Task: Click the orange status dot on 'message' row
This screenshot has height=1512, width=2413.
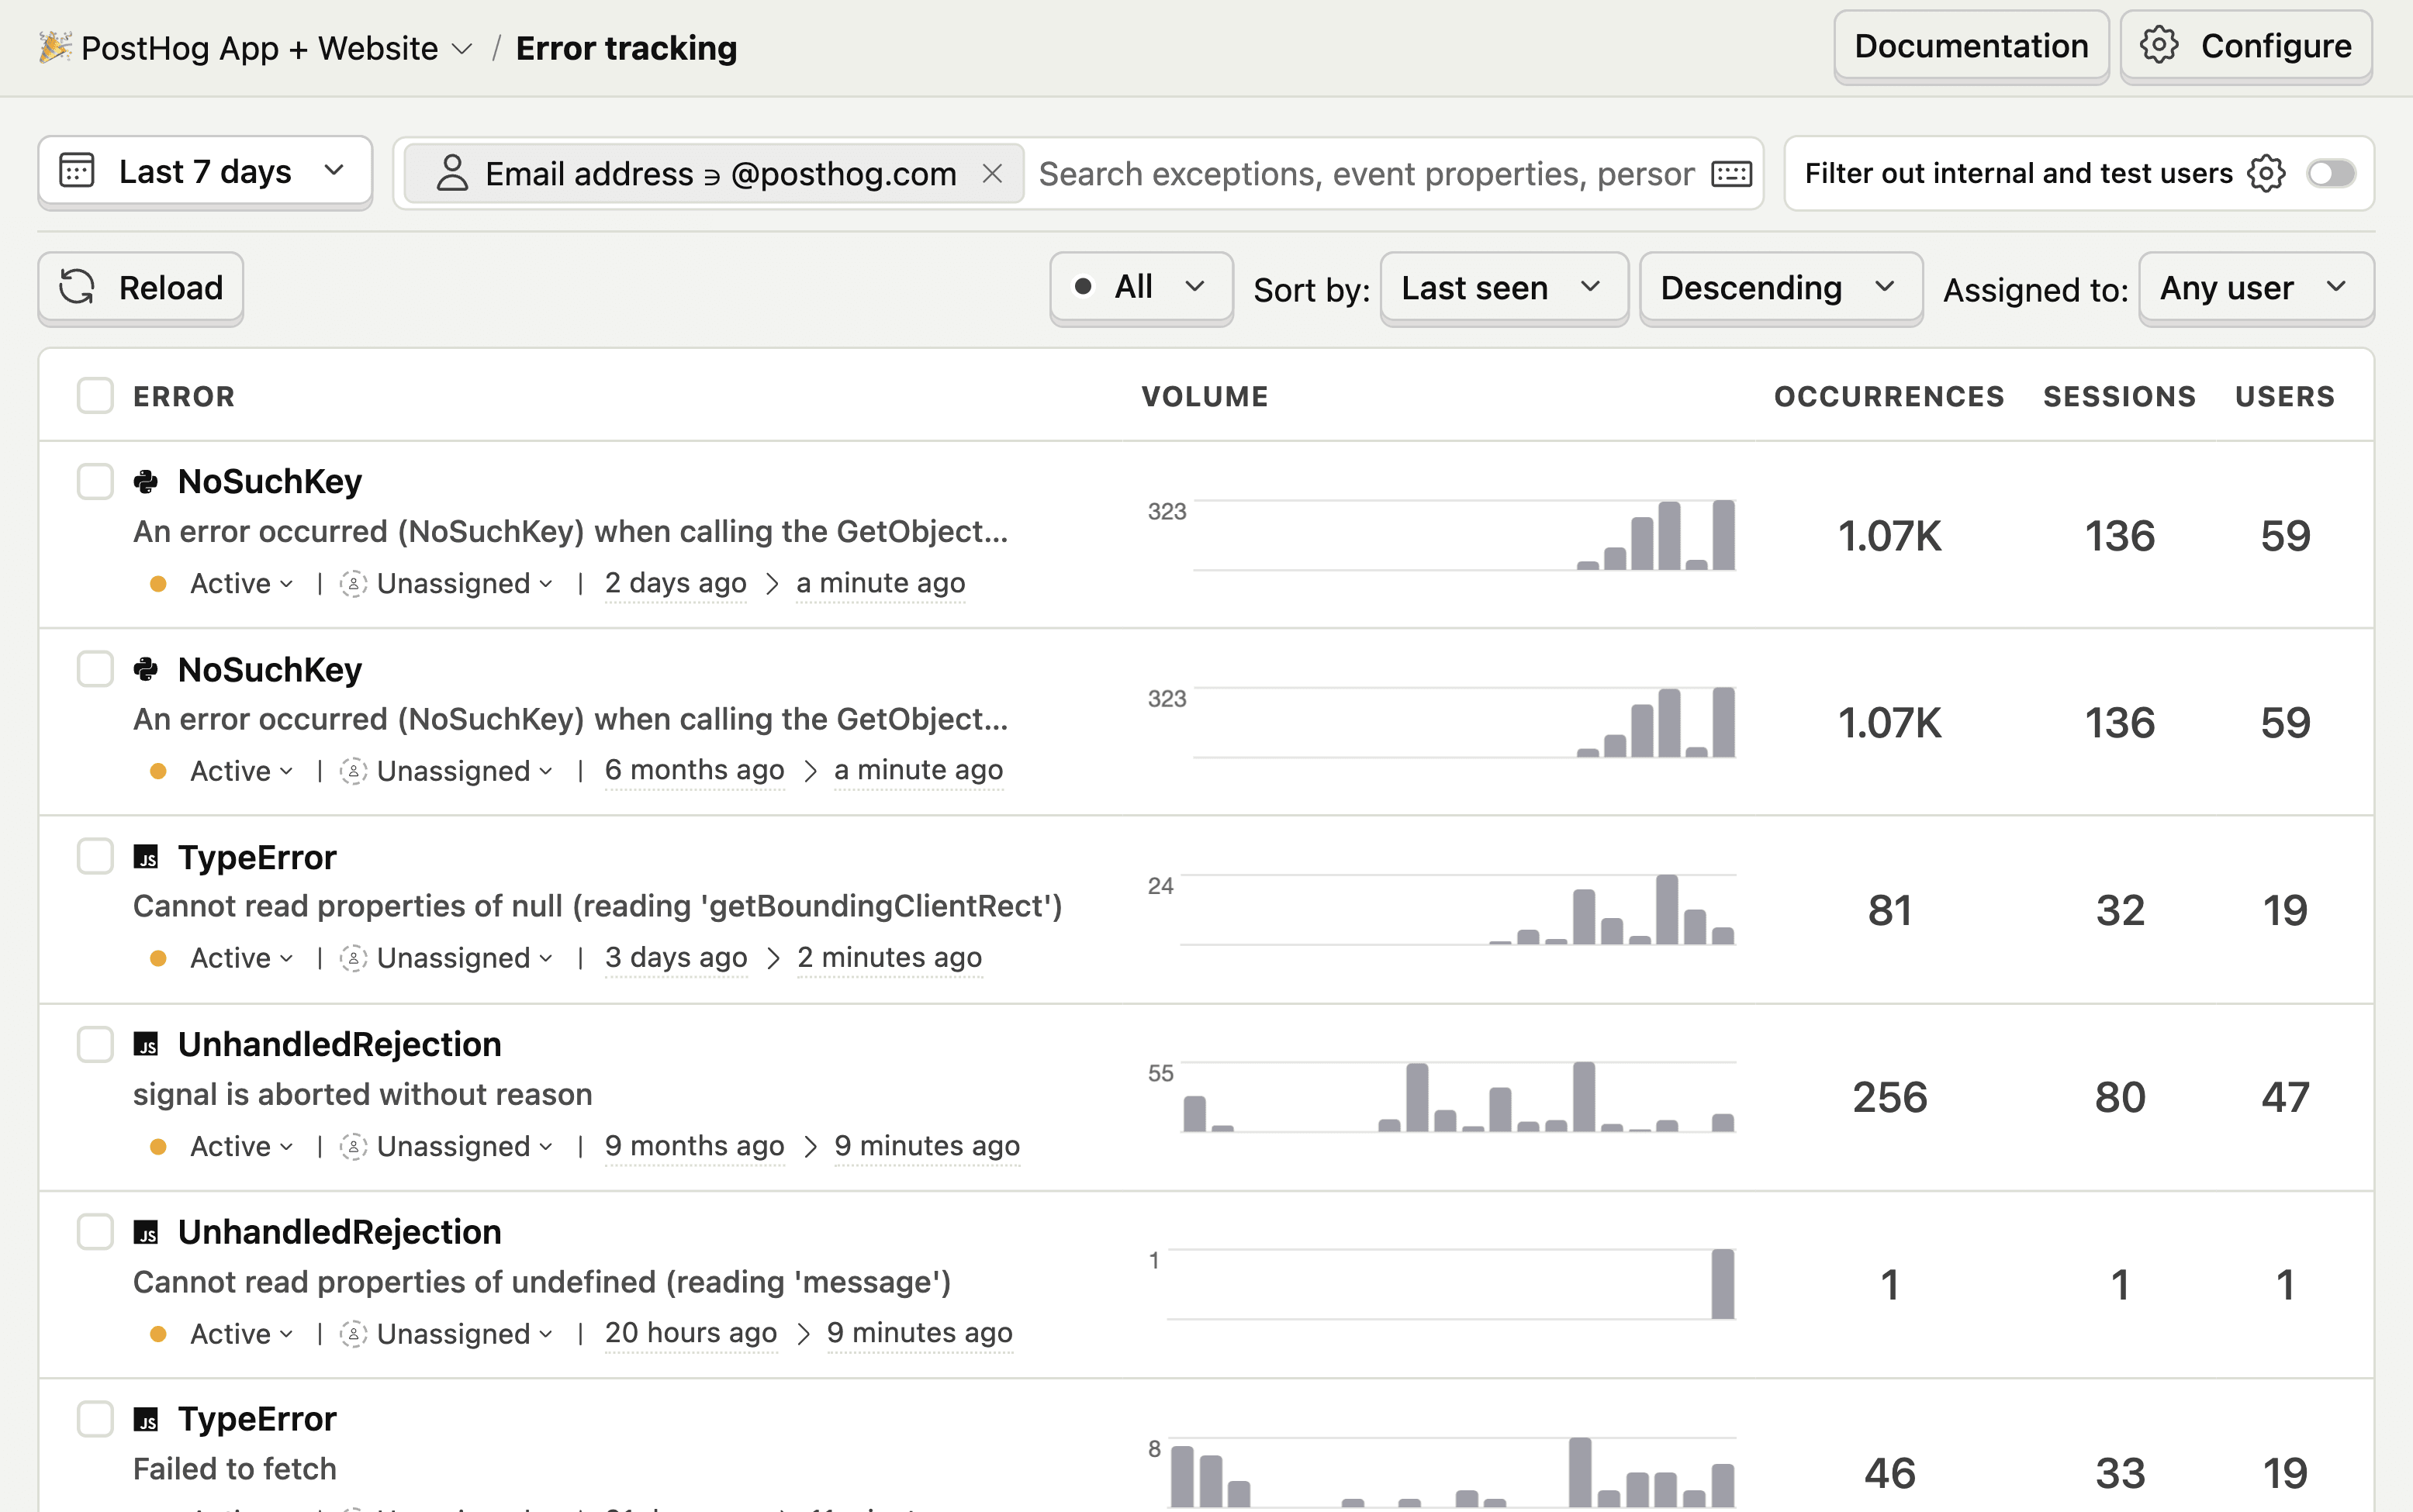Action: 157,1333
